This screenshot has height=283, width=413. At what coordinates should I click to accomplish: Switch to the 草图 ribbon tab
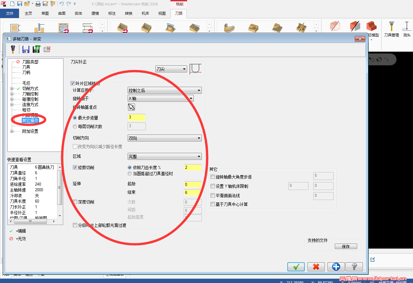point(45,13)
